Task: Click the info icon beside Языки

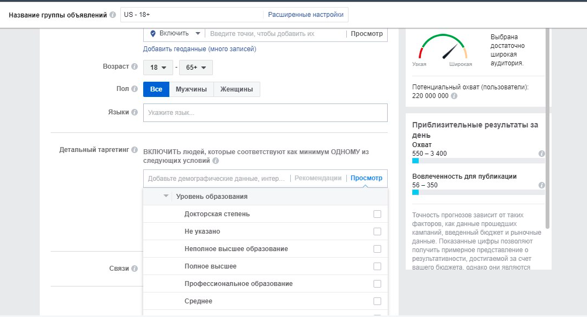Action: point(134,112)
